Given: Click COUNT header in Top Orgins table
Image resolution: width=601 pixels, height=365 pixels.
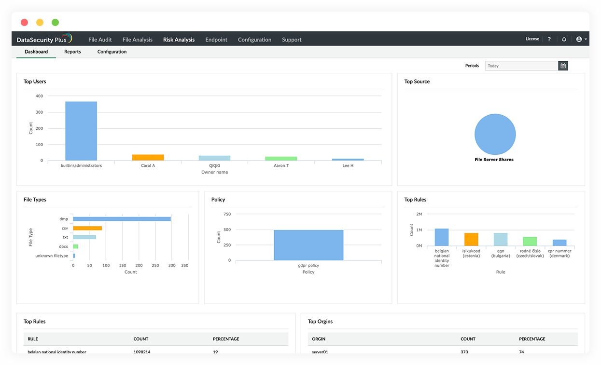Looking at the screenshot, I should pos(468,339).
